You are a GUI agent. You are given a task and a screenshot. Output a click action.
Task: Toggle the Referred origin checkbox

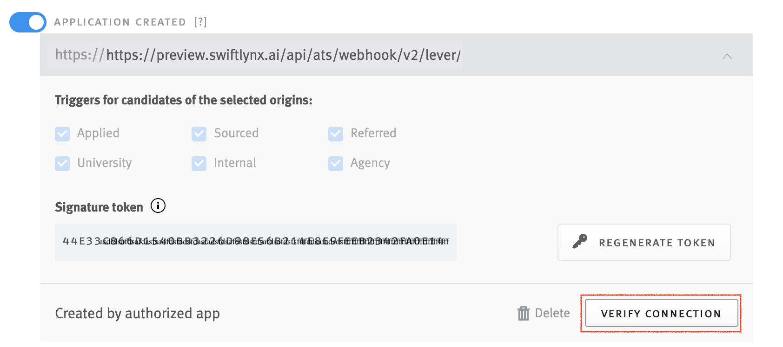(336, 134)
